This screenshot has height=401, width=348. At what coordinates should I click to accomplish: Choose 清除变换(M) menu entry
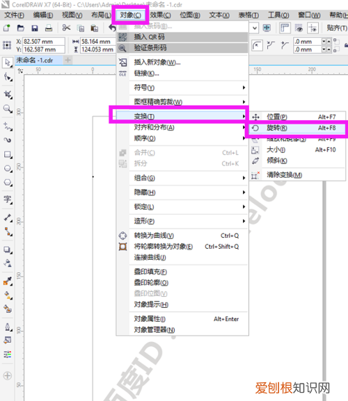coord(297,175)
